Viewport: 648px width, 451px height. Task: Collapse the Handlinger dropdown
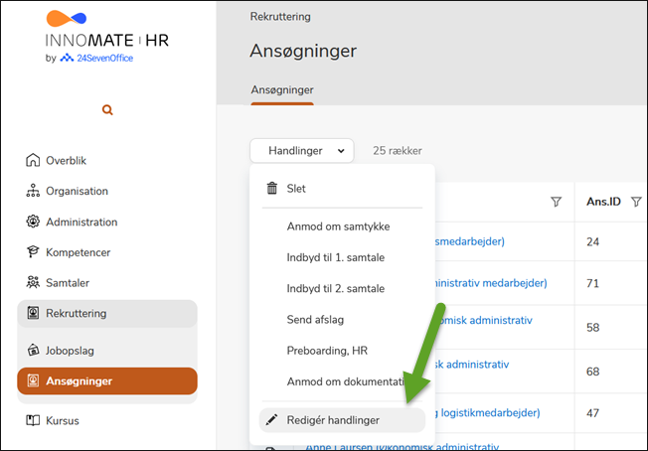302,150
